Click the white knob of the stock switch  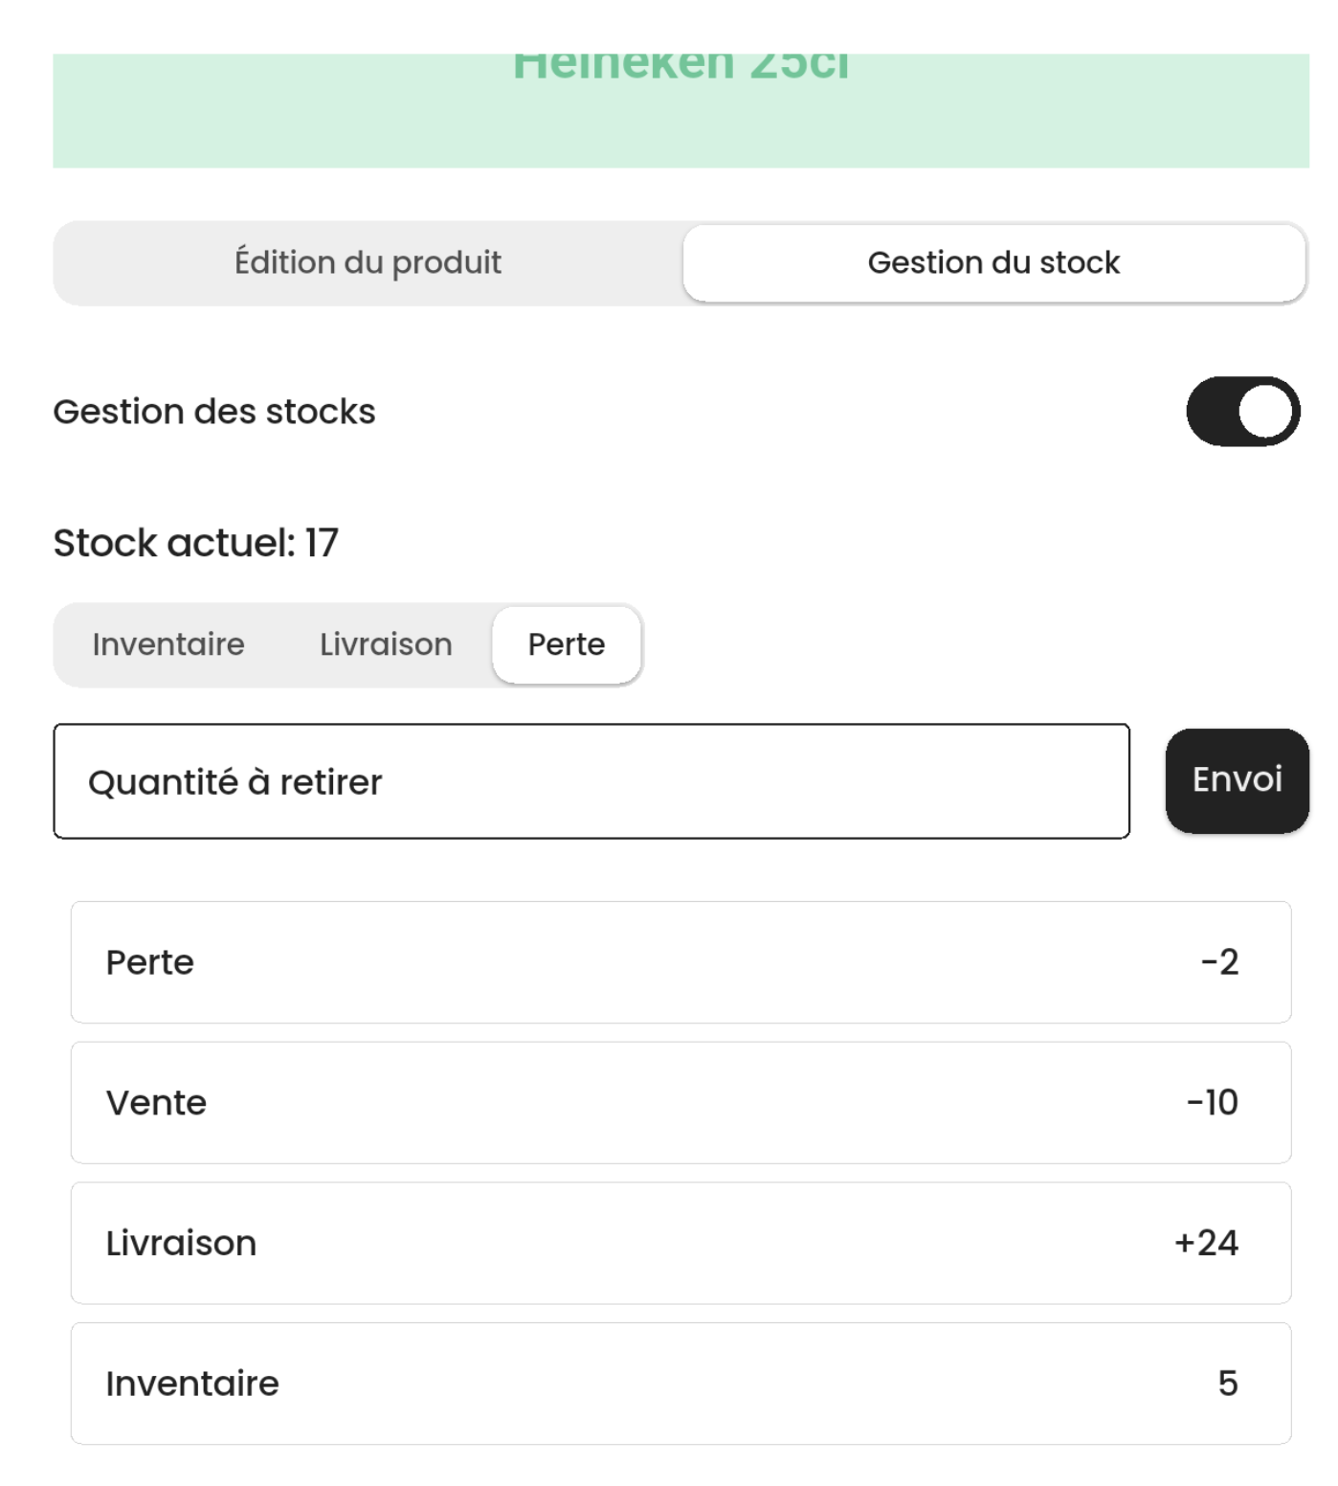(x=1265, y=412)
